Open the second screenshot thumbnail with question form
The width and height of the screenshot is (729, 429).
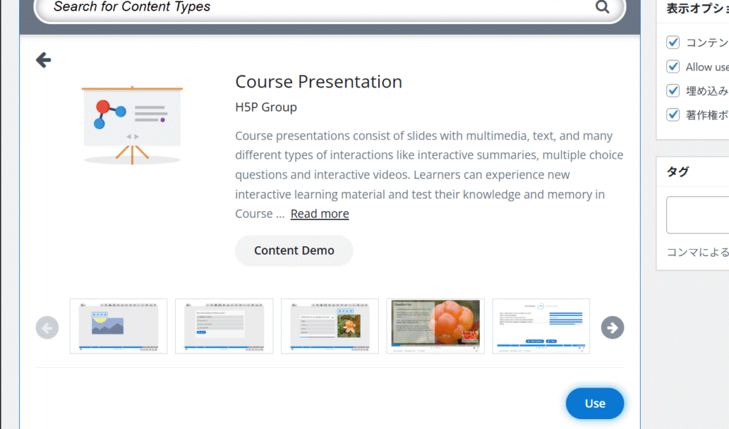click(x=224, y=326)
